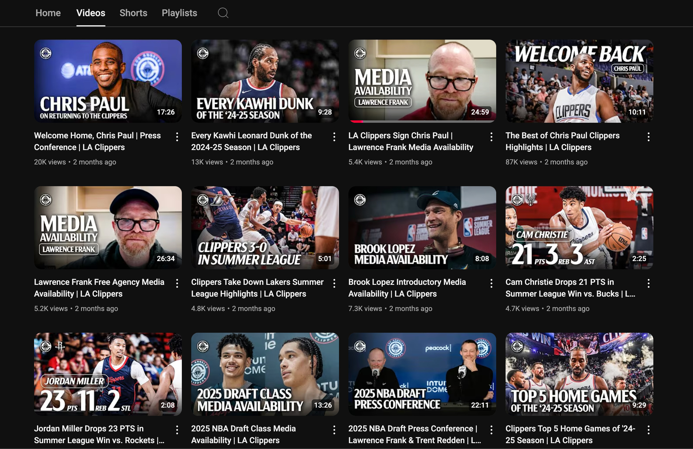
Task: Open options for Brook Lopez Introductory Media video
Action: coord(491,283)
